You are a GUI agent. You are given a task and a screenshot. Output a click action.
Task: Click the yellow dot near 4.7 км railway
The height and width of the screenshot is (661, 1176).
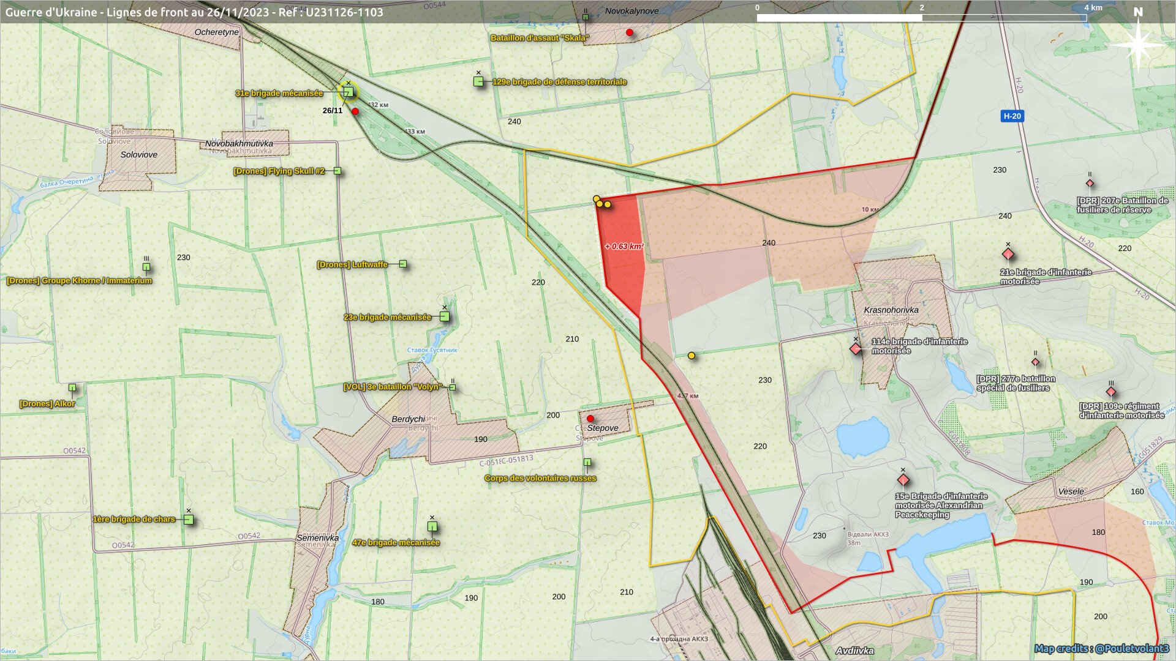click(x=692, y=356)
